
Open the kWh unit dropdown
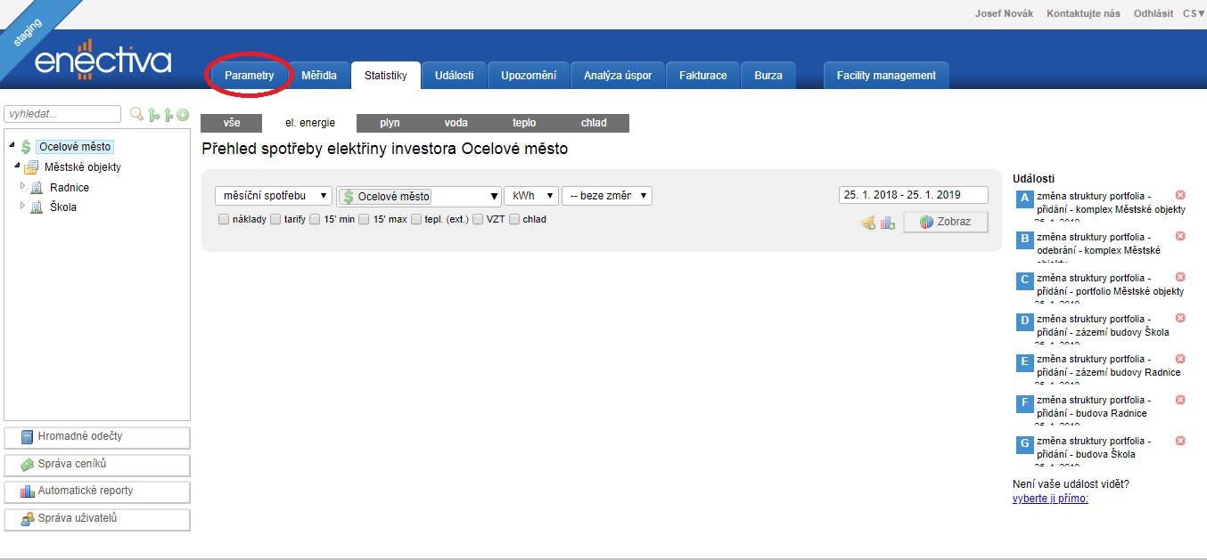click(x=531, y=196)
